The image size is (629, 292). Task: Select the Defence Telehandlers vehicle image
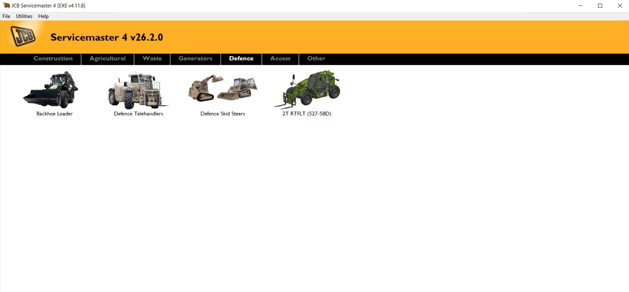click(x=138, y=90)
